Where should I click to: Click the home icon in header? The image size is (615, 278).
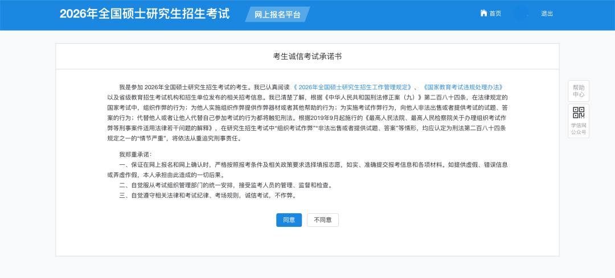pos(483,13)
